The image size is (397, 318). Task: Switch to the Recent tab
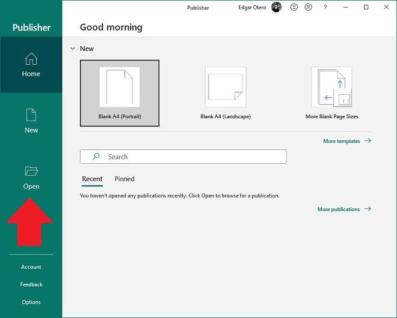[92, 179]
